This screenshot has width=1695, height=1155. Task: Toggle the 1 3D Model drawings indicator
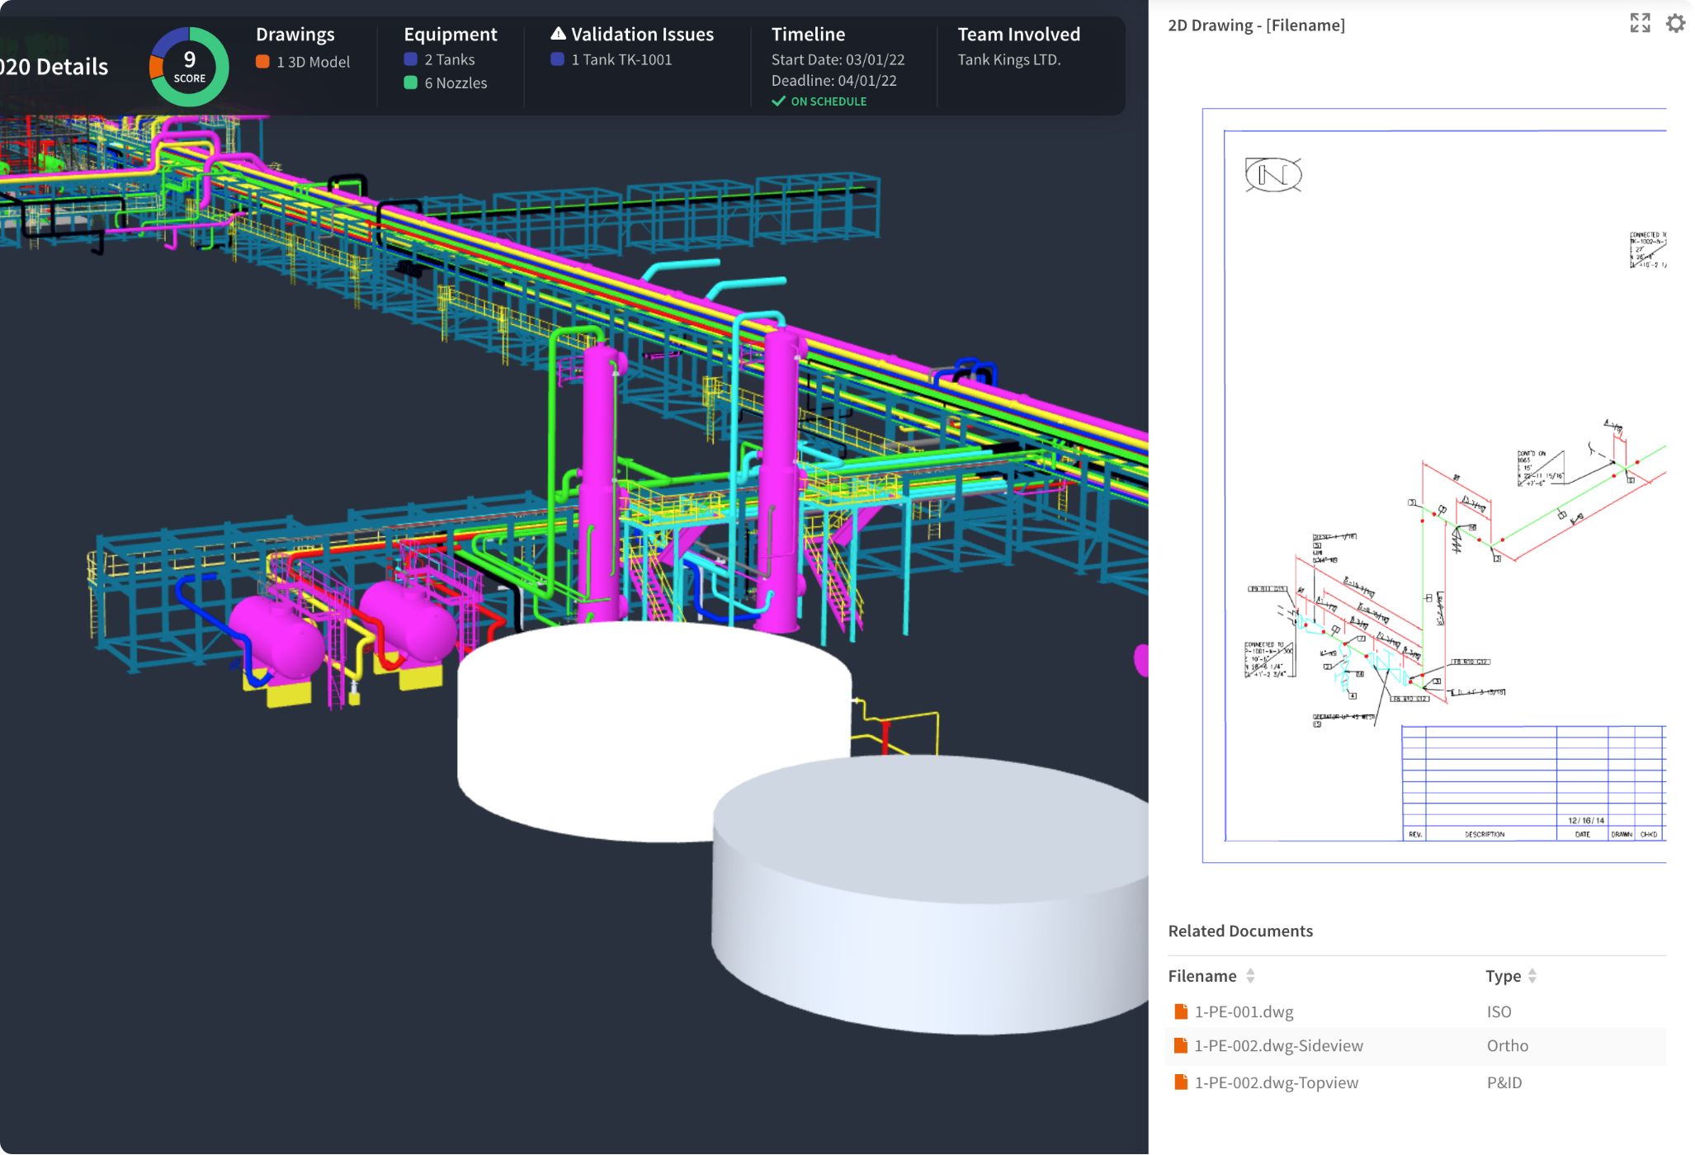pos(262,60)
